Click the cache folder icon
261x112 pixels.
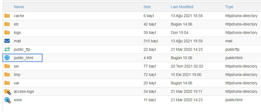7,16
